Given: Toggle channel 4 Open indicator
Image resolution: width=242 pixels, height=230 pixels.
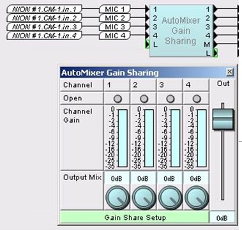Looking at the screenshot, I should tap(197, 98).
